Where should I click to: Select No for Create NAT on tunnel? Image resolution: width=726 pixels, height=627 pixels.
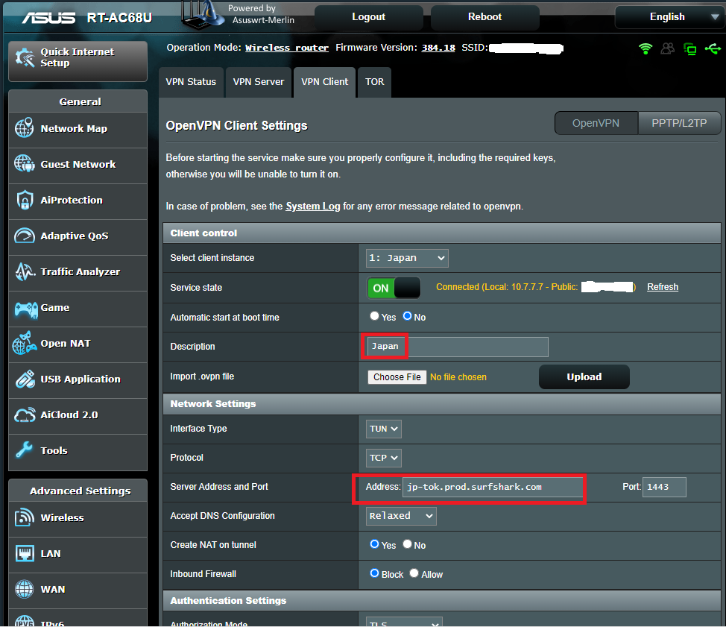(x=408, y=544)
